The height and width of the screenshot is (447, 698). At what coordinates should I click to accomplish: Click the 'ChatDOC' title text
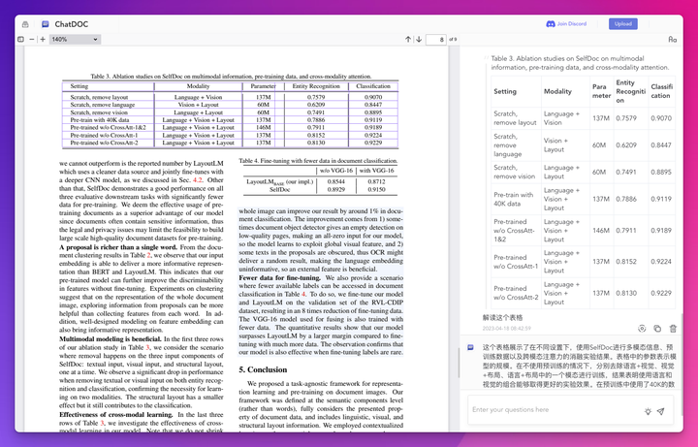tap(71, 24)
